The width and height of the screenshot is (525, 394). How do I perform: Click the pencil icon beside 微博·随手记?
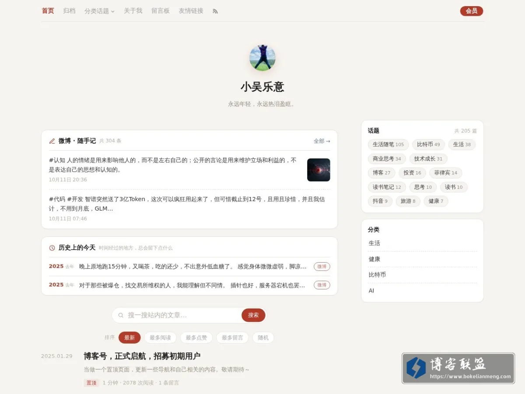(x=52, y=141)
